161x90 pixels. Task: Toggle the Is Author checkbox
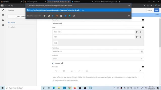(x=53, y=63)
